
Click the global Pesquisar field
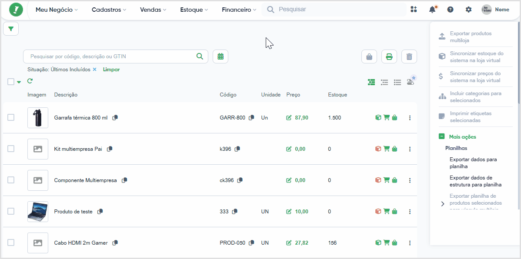[334, 9]
